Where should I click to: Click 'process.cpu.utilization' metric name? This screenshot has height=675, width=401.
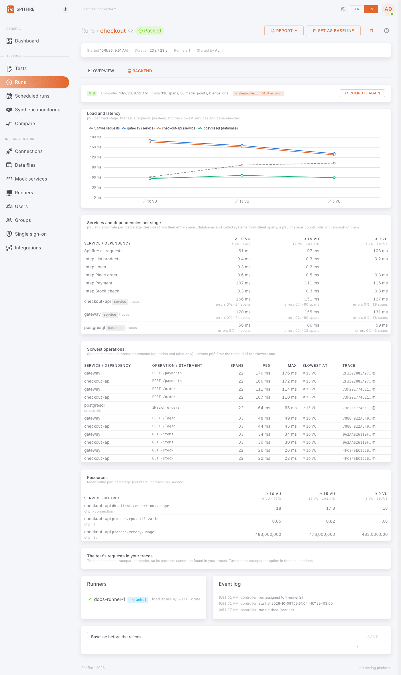tap(136, 519)
